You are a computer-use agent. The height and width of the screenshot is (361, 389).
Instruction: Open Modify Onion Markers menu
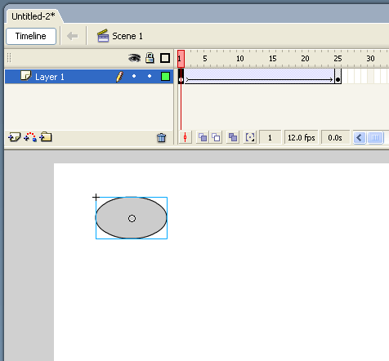coord(250,137)
